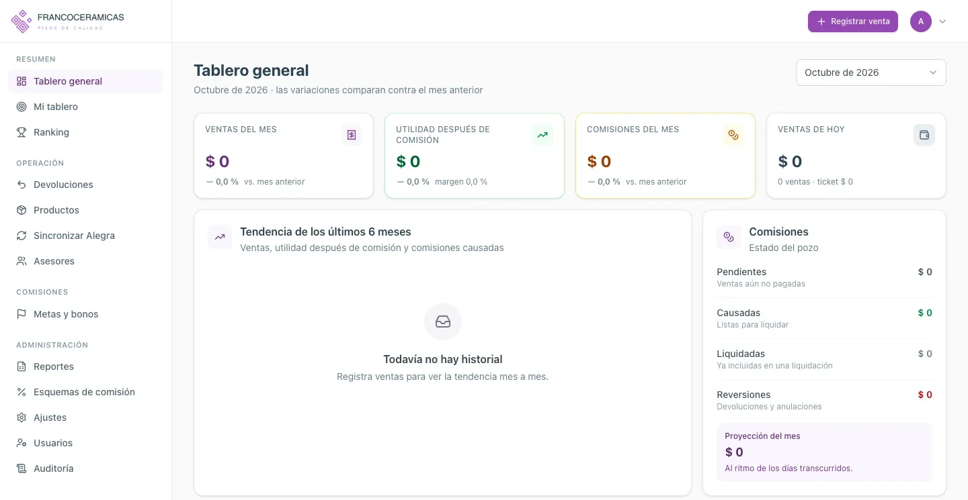Go to Mi tablero

pyautogui.click(x=85, y=107)
